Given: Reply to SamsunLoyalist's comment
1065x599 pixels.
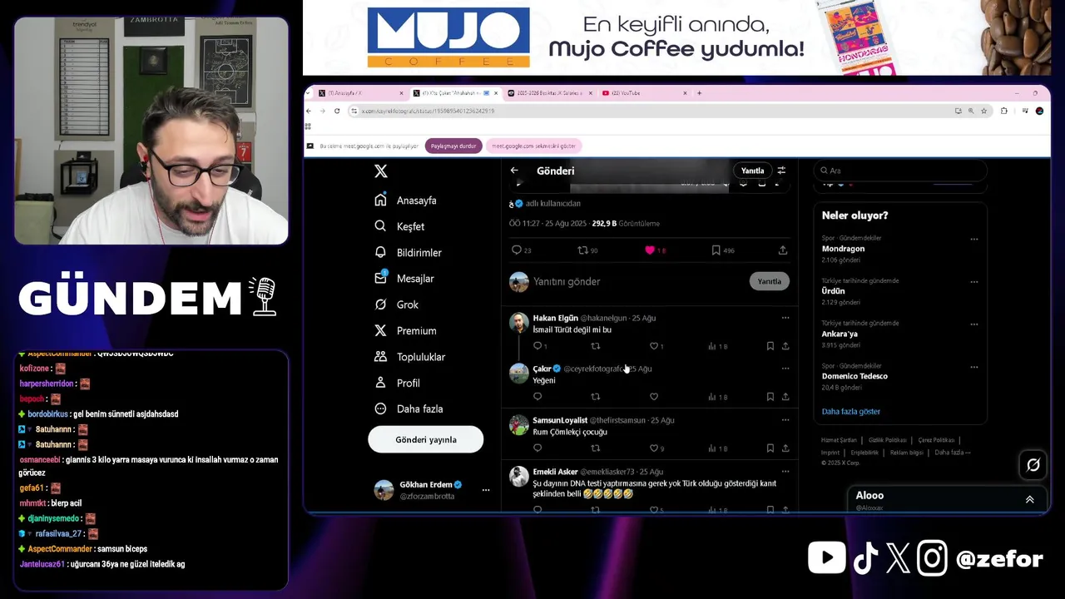Looking at the screenshot, I should pos(537,448).
